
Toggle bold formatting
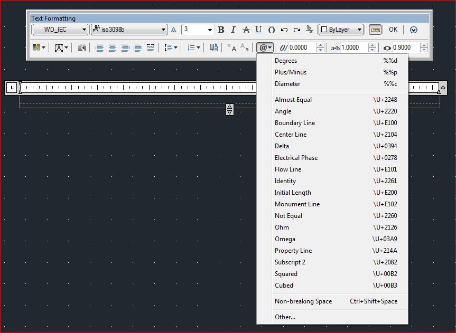pyautogui.click(x=220, y=30)
